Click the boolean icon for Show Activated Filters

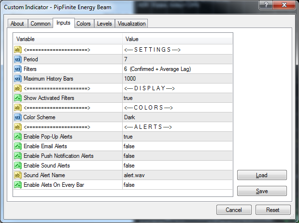coord(18,98)
